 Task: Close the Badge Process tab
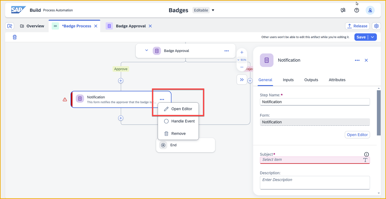[x=96, y=26]
